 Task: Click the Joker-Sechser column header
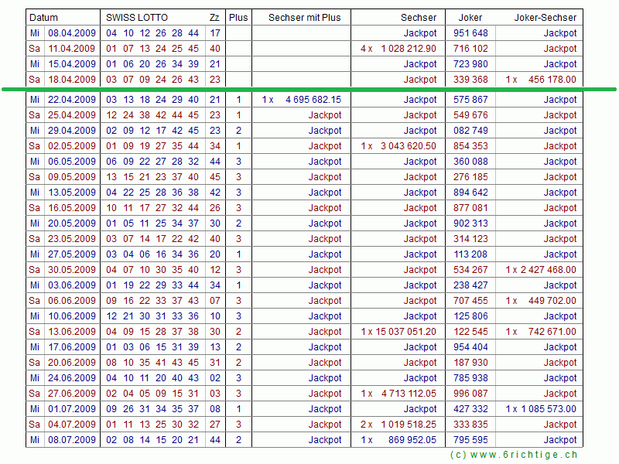[547, 18]
